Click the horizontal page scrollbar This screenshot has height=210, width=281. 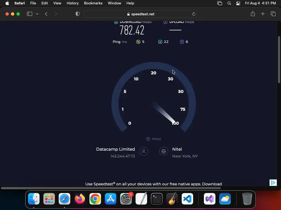click(x=111, y=188)
